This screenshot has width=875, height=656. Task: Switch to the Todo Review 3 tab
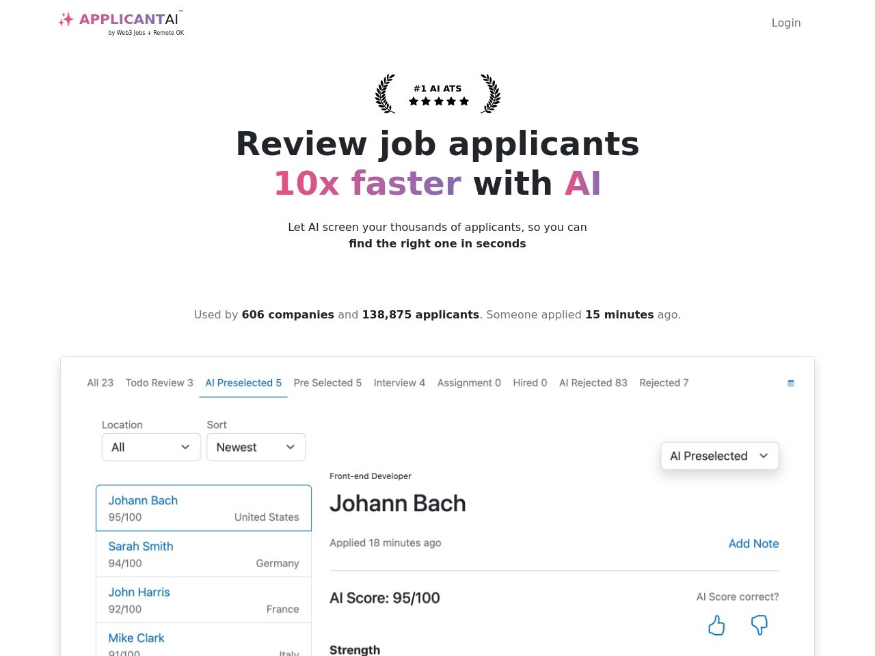click(159, 383)
